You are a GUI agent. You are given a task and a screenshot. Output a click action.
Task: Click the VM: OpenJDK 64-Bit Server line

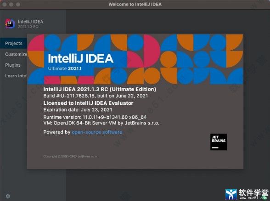101,123
